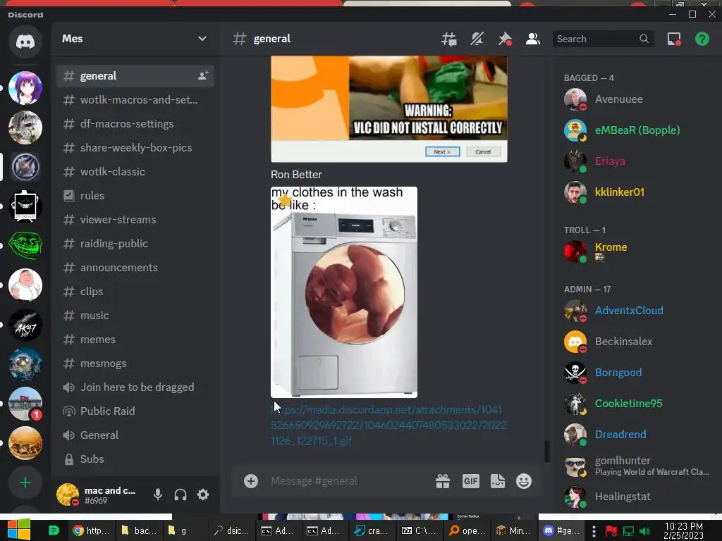Open member kklinker01 profile
Image resolution: width=722 pixels, height=541 pixels.
637,192
